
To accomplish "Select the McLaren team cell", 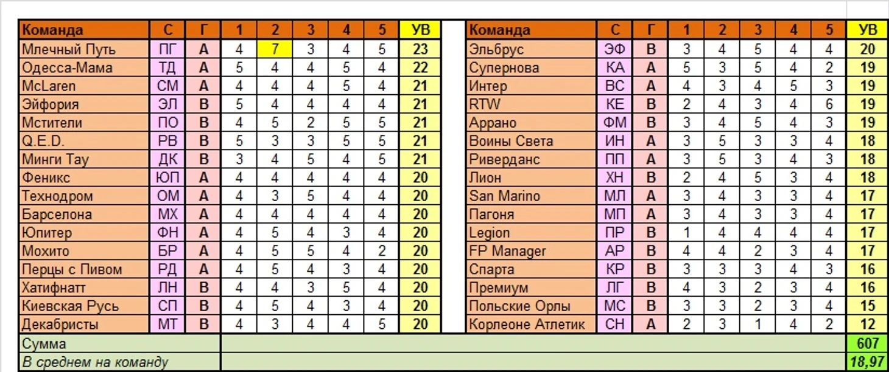I will (85, 86).
